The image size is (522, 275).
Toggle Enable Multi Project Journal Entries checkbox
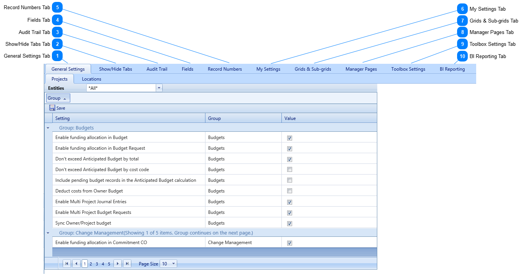tap(289, 202)
